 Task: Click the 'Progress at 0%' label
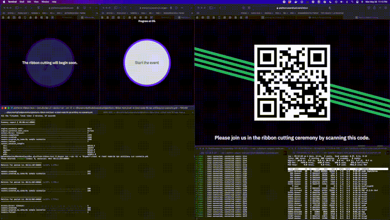click(147, 21)
